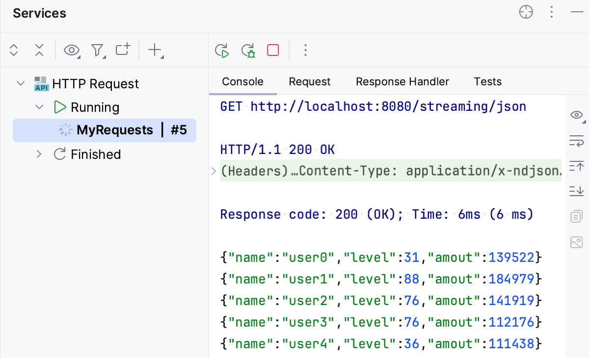This screenshot has height=358, width=589.
Task: Stop the running request
Action: click(x=273, y=50)
